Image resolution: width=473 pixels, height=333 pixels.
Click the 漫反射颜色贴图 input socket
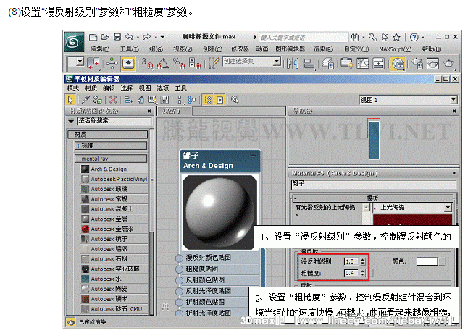click(179, 258)
